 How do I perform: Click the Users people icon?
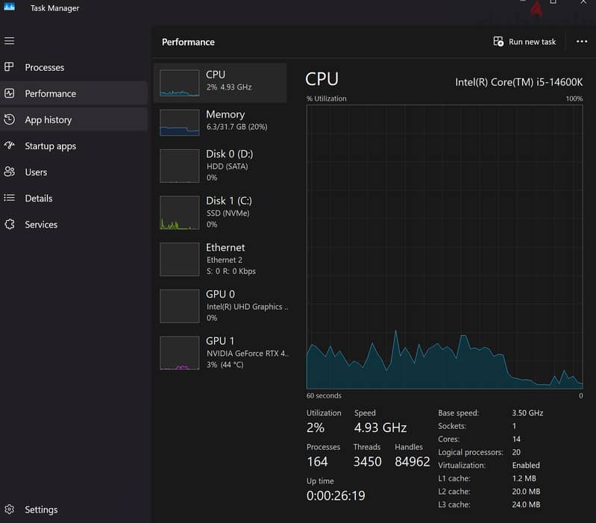[x=9, y=172]
